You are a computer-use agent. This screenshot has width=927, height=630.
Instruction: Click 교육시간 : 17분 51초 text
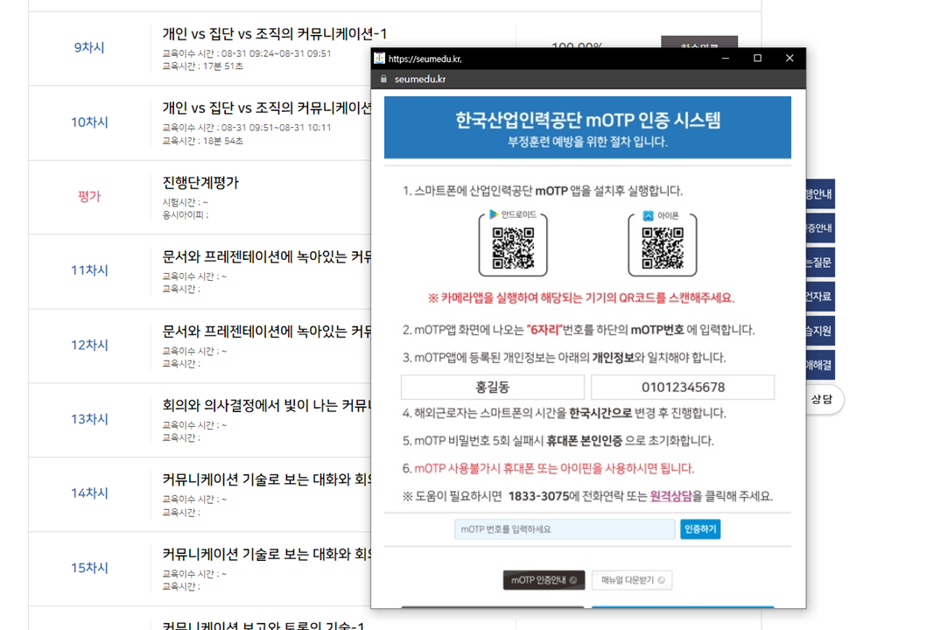203,66
